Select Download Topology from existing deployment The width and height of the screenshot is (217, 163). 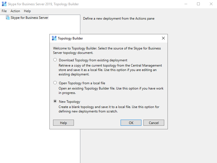55,60
